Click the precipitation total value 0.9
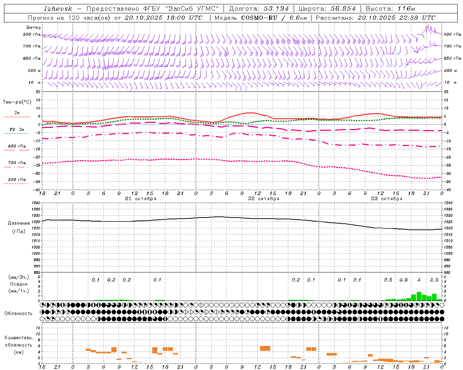The height and width of the screenshot is (370, 463). 403,280
